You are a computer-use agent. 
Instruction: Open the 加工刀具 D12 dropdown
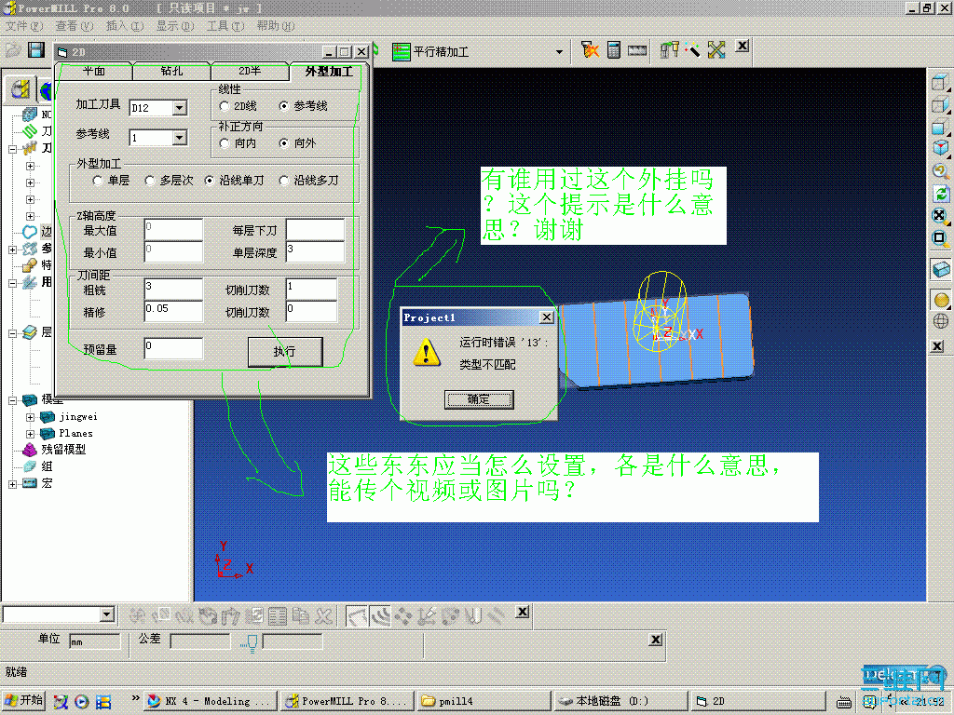[x=179, y=108]
